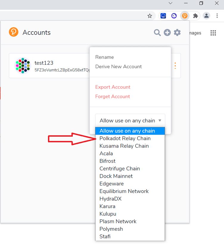Select highlighted Allow use on any chain option

coord(130,131)
